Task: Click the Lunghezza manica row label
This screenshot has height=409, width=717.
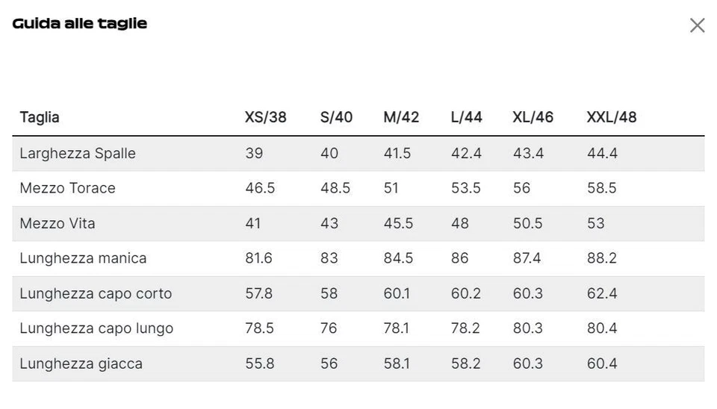Action: [83, 258]
